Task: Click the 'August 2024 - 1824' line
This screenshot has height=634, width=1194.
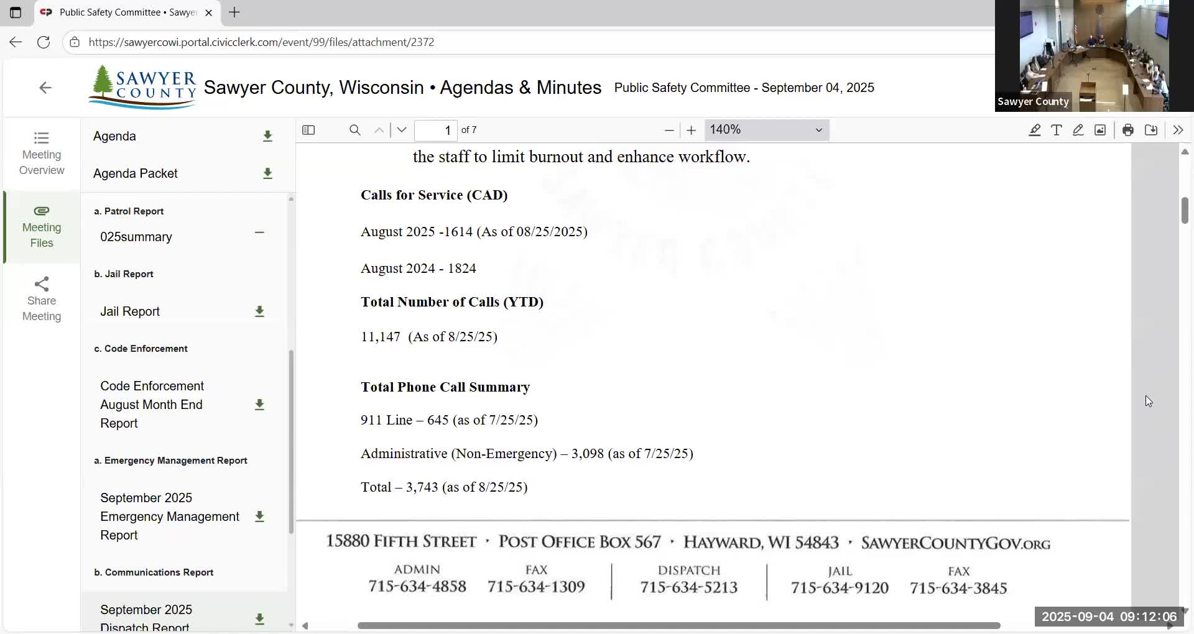Action: tap(419, 269)
